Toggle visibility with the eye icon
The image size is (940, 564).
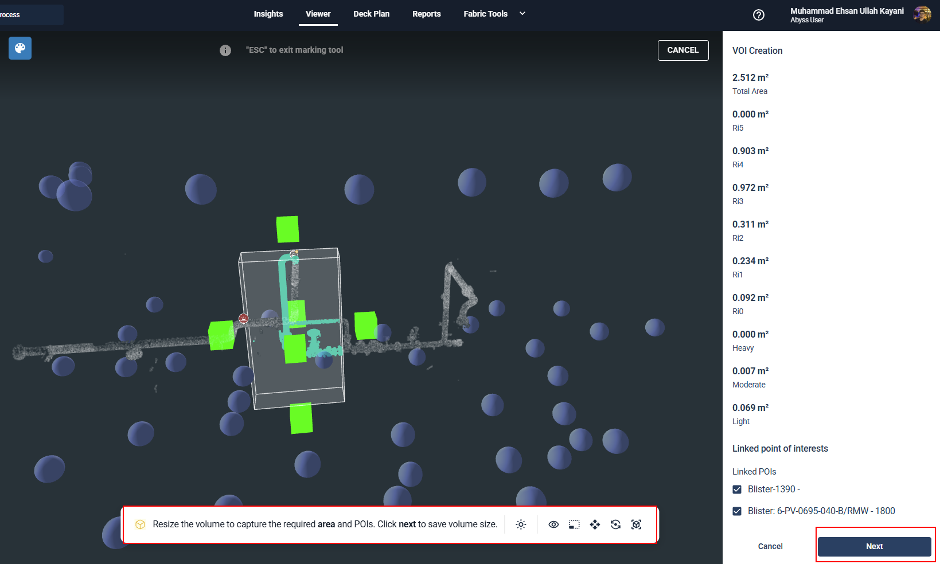(x=553, y=524)
